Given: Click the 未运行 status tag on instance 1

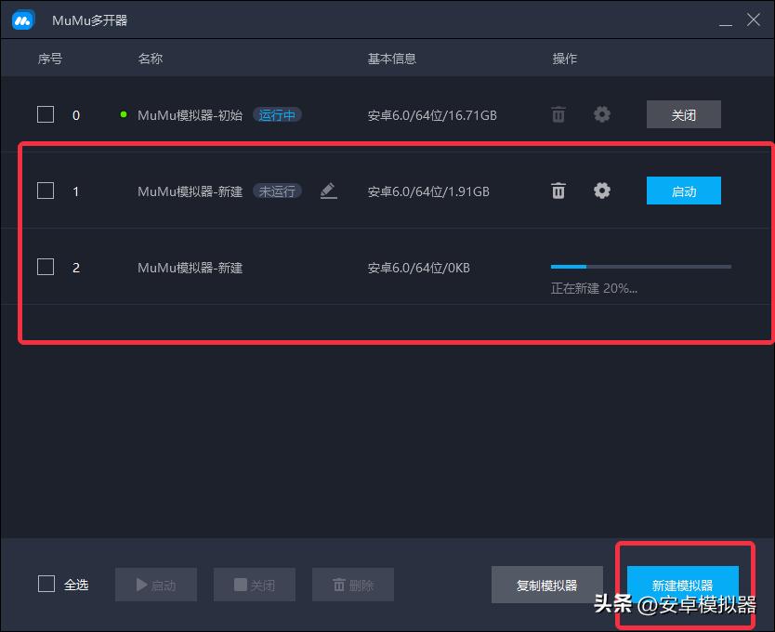Looking at the screenshot, I should (276, 191).
